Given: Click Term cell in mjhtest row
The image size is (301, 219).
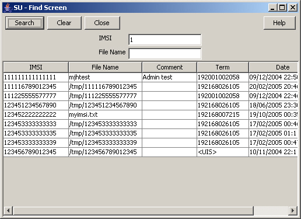Looking at the screenshot, I should (x=223, y=77).
